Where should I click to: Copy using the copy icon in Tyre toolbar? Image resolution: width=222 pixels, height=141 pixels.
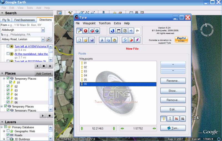pyautogui.click(x=108, y=40)
